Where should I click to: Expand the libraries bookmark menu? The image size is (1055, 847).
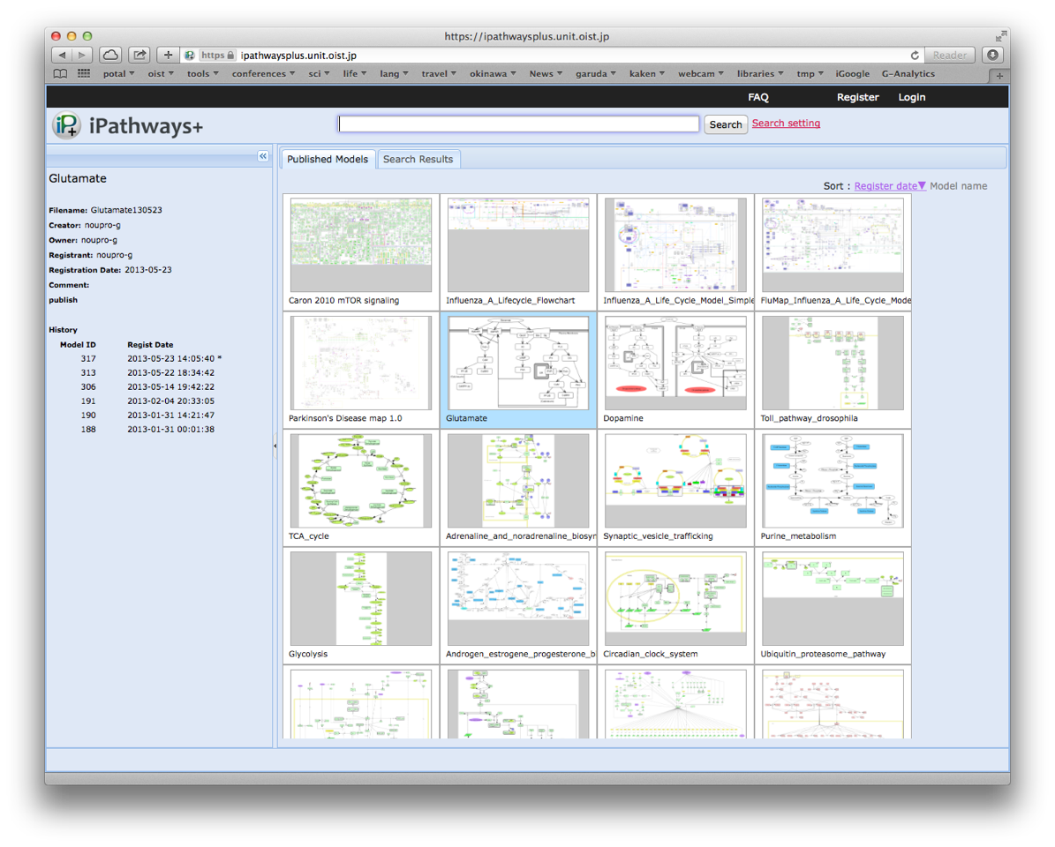coord(760,74)
